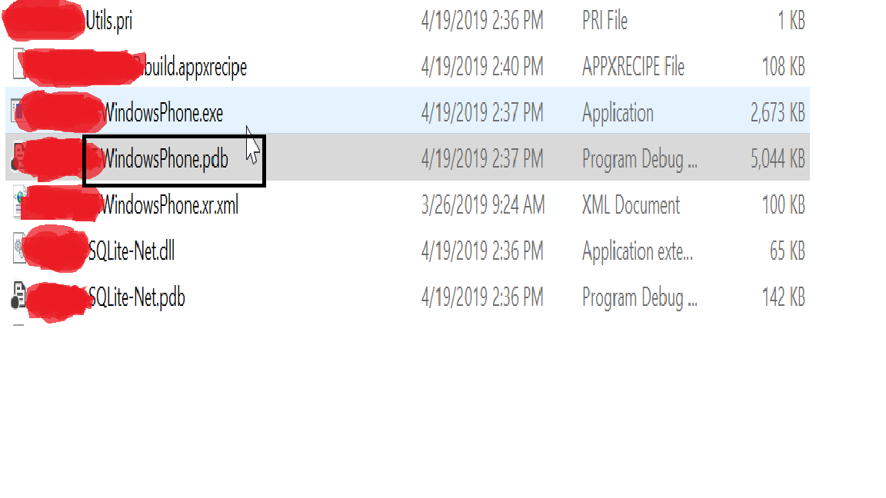Click the Program Debug type label of WindowsPhone.pdb

[639, 159]
